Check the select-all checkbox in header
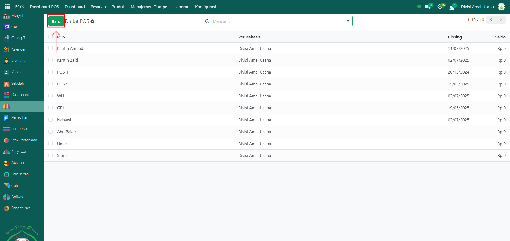 pyautogui.click(x=51, y=37)
